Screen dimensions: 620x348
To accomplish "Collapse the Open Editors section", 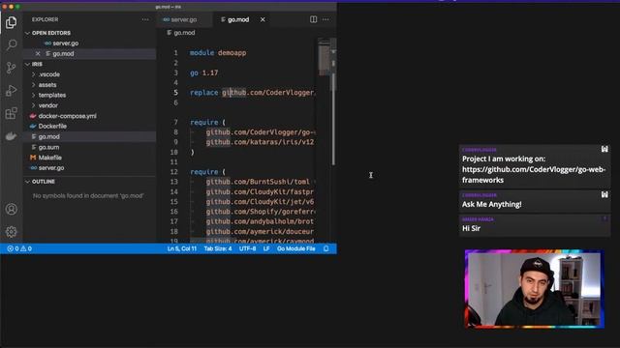I will pos(51,33).
